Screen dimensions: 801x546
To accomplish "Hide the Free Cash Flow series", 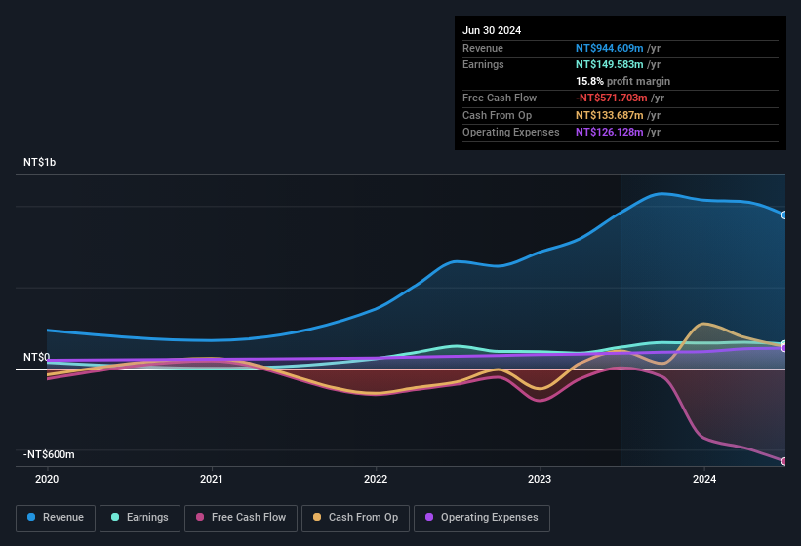I will coord(241,518).
